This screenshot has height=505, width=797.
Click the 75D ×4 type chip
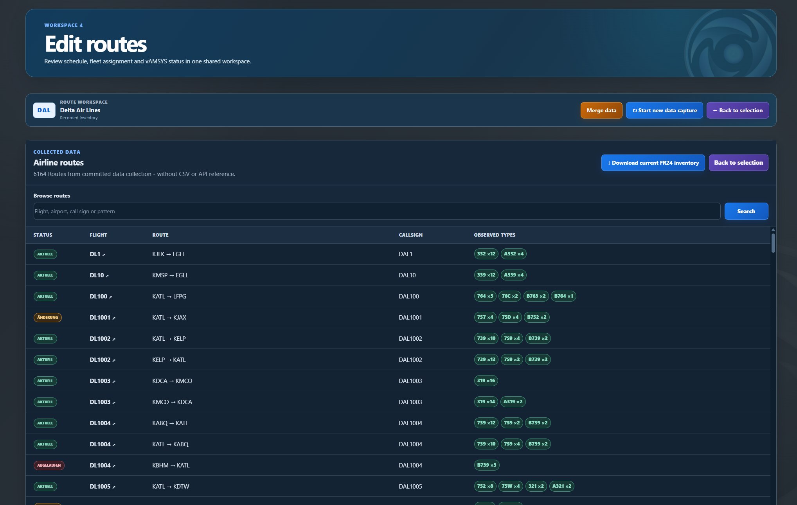(510, 317)
